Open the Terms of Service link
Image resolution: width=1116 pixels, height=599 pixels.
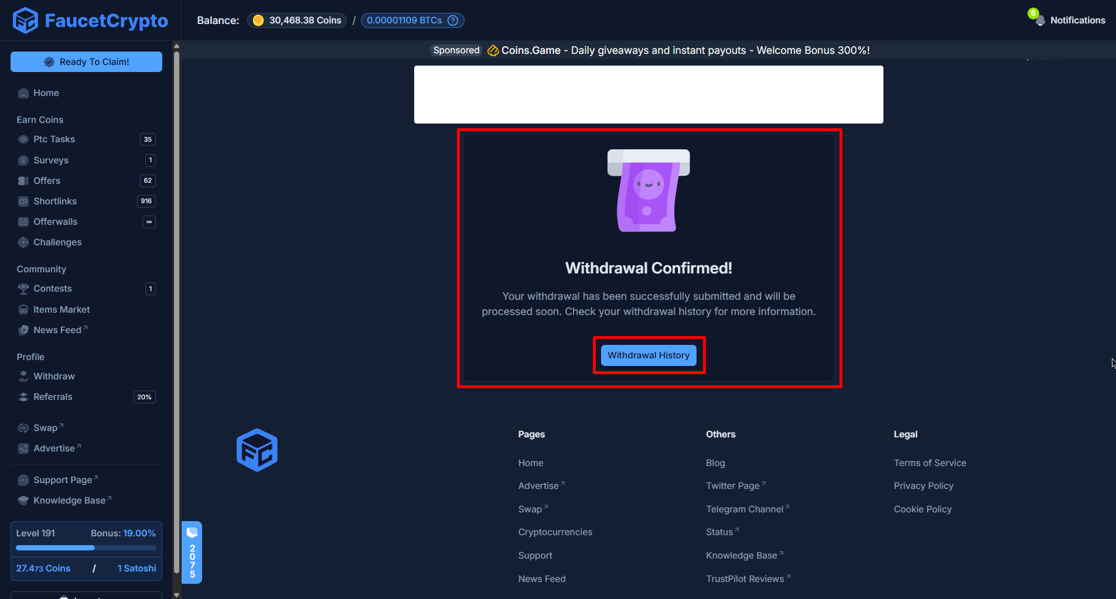pyautogui.click(x=930, y=463)
